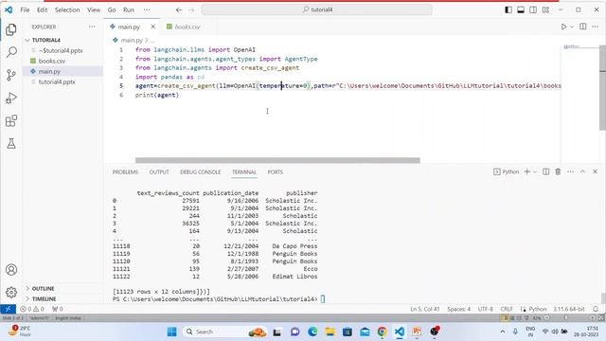The image size is (606, 341).
Task: Open the Edit menu
Action: coord(42,10)
